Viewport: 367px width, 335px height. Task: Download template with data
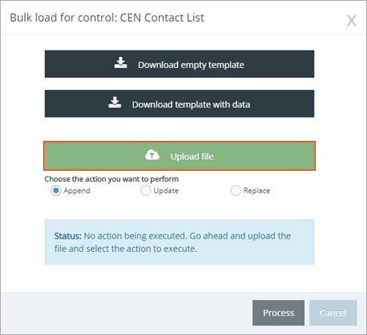[179, 104]
